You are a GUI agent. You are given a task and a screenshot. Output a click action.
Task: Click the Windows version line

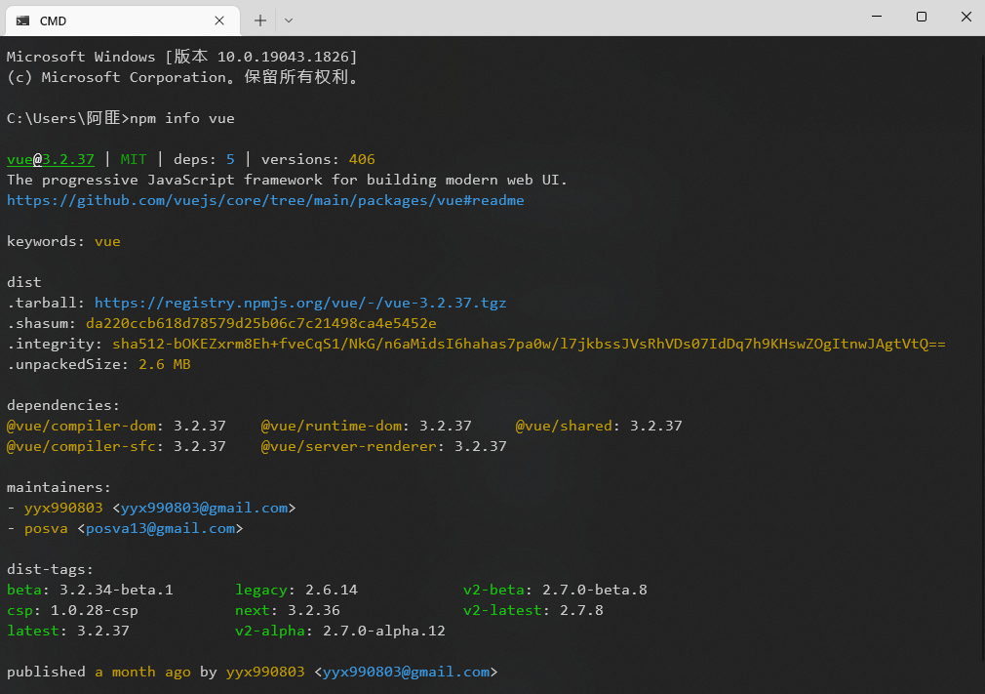[182, 57]
